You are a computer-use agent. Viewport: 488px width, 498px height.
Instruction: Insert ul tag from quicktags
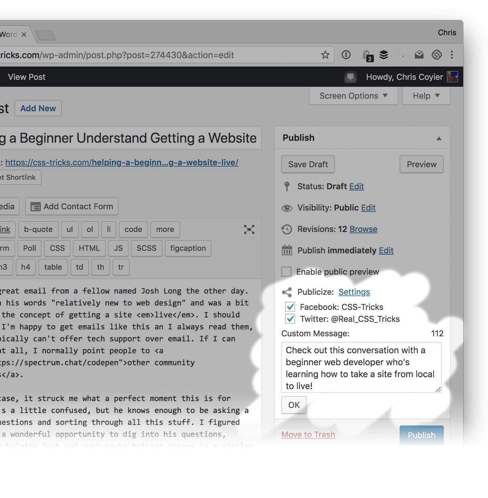(70, 229)
